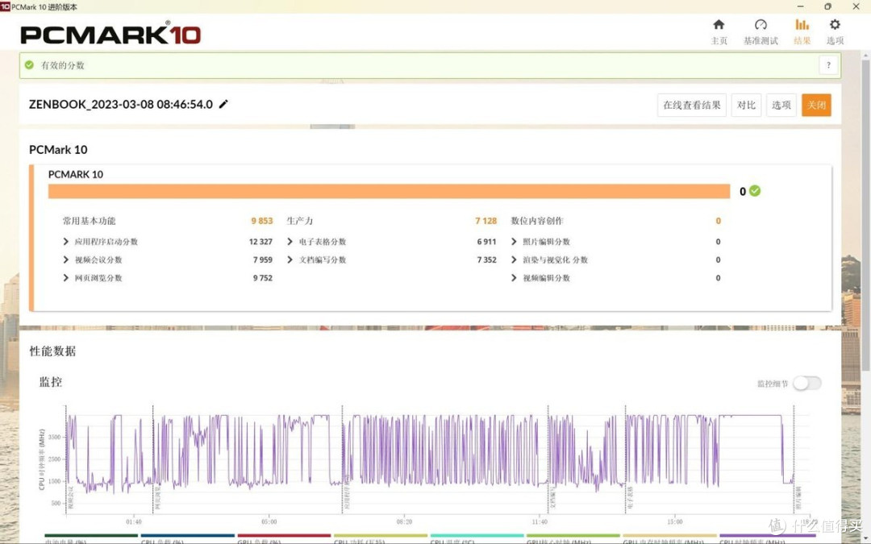The width and height of the screenshot is (871, 544).
Task: Select the red GPU load legend swatch
Action: click(x=284, y=536)
